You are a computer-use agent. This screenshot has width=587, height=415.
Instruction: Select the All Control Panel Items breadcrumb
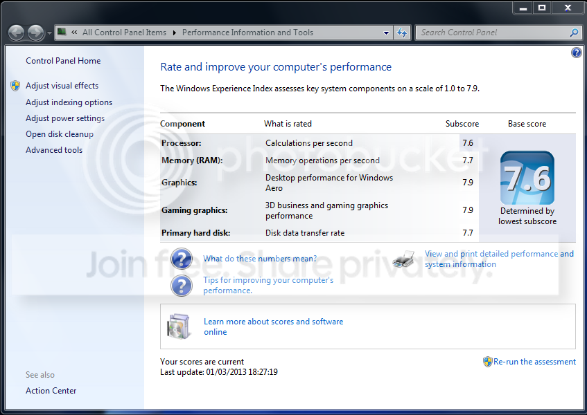(x=124, y=33)
